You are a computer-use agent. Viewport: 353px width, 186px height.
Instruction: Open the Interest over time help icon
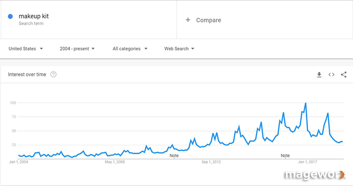pyautogui.click(x=53, y=74)
